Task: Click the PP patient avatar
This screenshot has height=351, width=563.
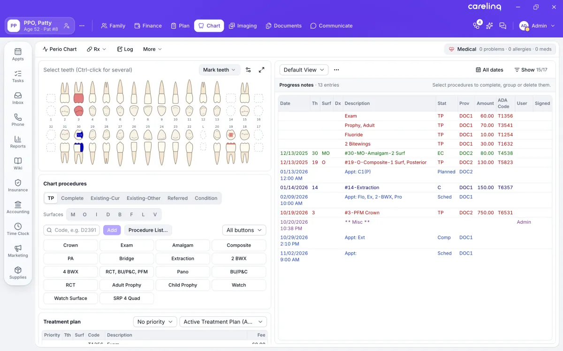Action: coord(14,26)
